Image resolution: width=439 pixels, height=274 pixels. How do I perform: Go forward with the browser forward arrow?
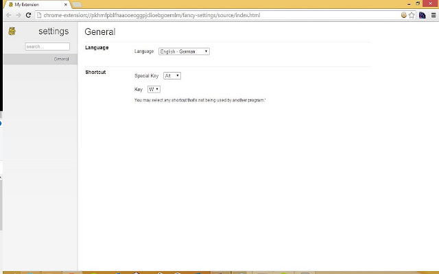[x=19, y=15]
